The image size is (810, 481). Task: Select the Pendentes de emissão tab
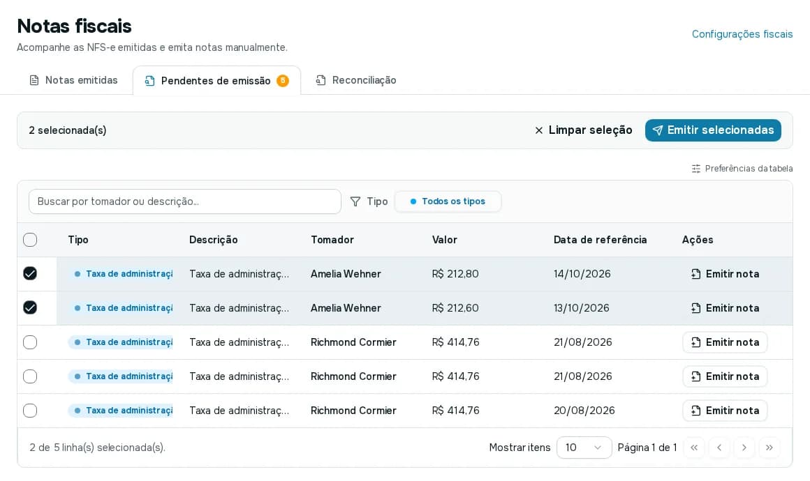tap(216, 80)
